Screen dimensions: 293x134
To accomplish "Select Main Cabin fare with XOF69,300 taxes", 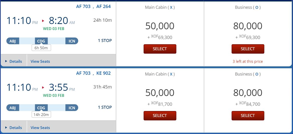I will coord(160,49).
